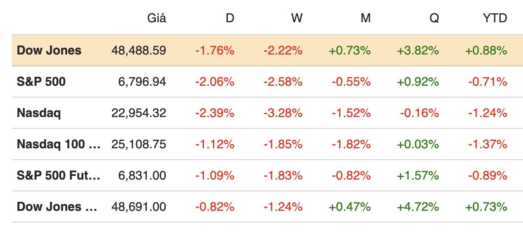This screenshot has width=523, height=235.
Task: Click Dow Jones price 48,488.59
Action: tap(139, 50)
